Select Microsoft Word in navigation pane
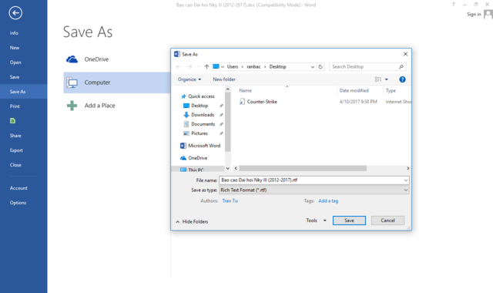The width and height of the screenshot is (493, 293). [x=204, y=146]
